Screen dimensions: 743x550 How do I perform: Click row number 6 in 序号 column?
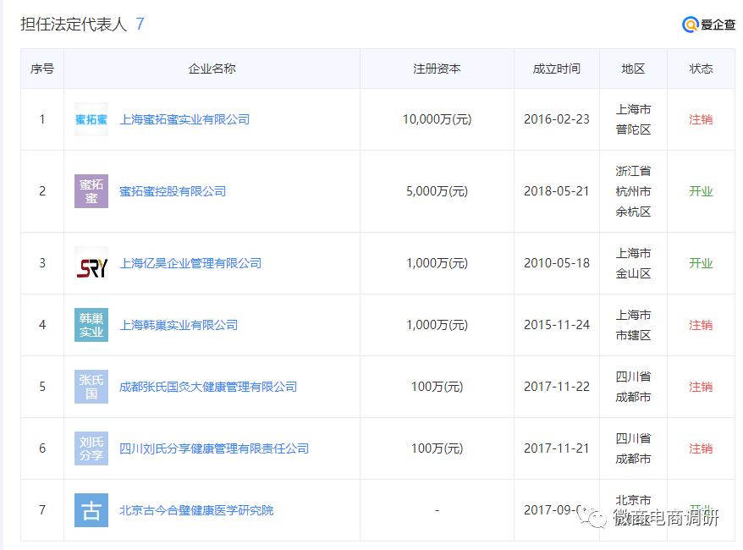42,448
